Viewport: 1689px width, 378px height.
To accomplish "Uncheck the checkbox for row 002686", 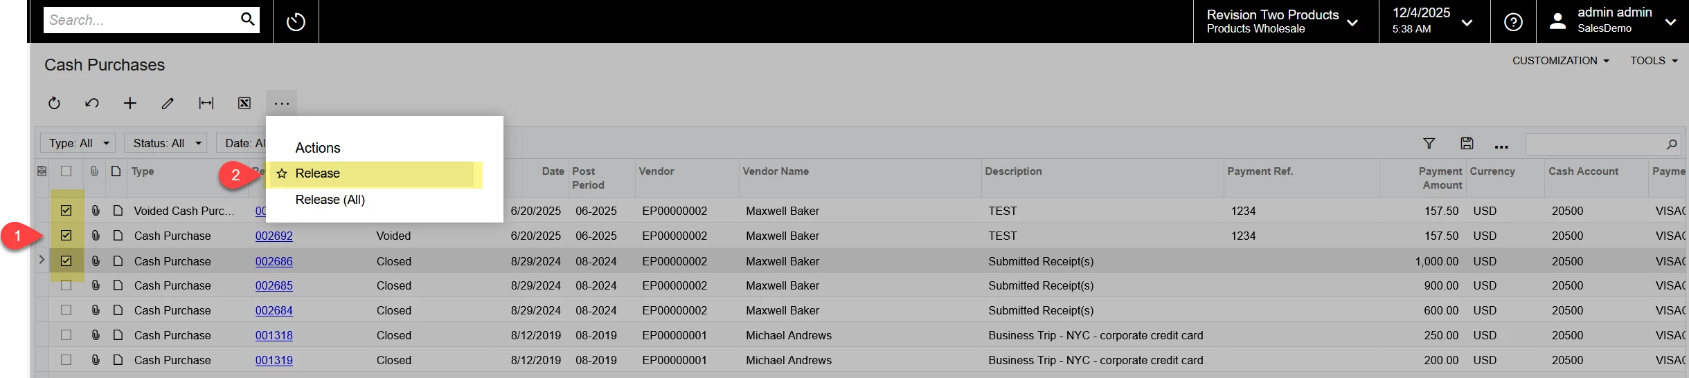I will [x=66, y=261].
